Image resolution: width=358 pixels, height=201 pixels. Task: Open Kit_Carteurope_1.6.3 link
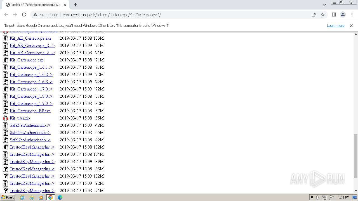point(31,82)
